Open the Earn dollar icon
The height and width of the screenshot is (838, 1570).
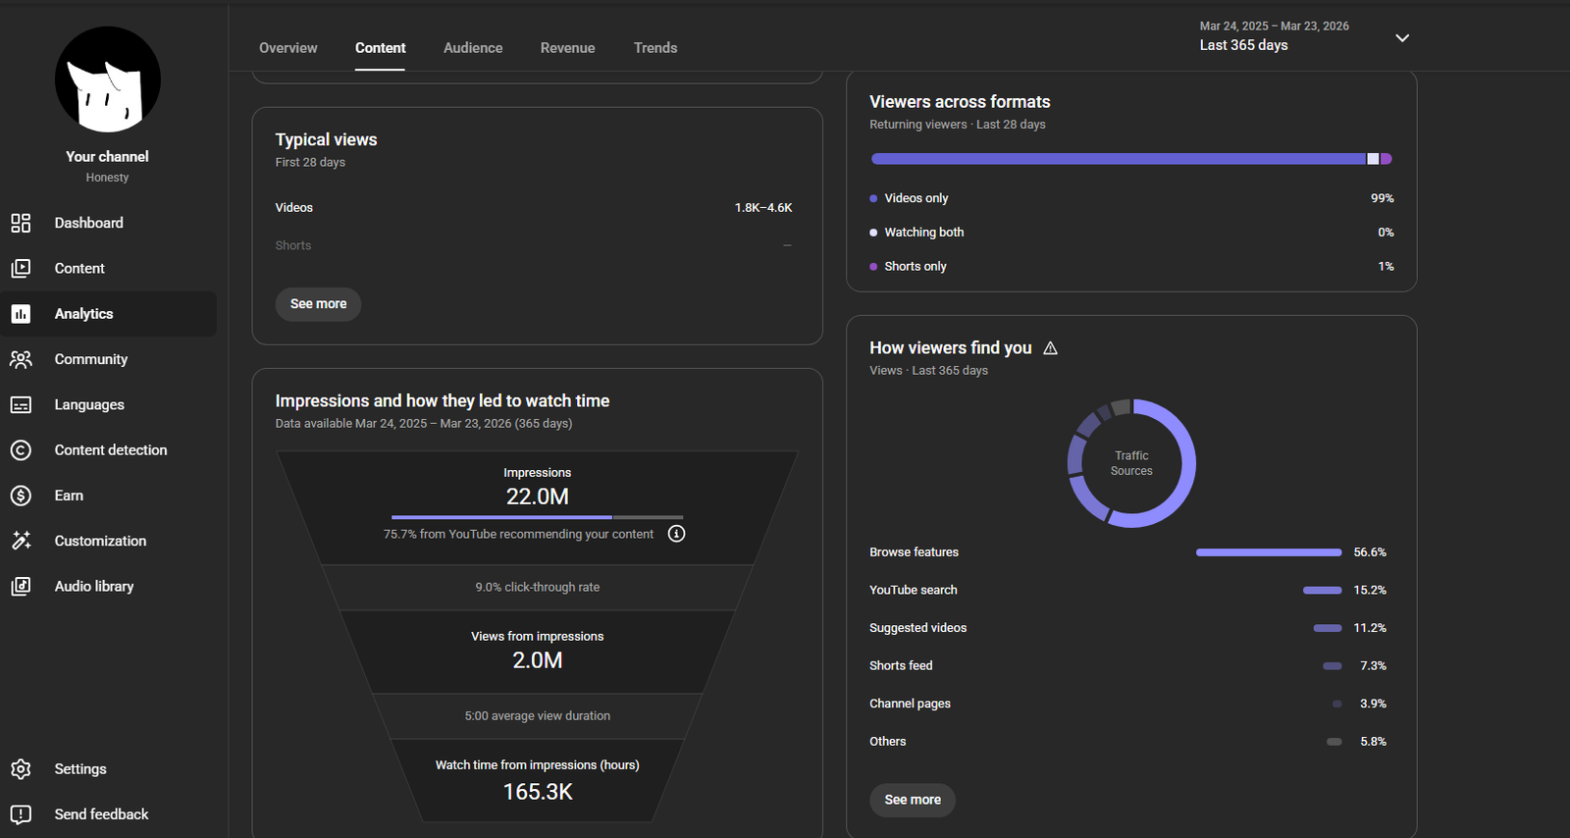click(x=21, y=496)
